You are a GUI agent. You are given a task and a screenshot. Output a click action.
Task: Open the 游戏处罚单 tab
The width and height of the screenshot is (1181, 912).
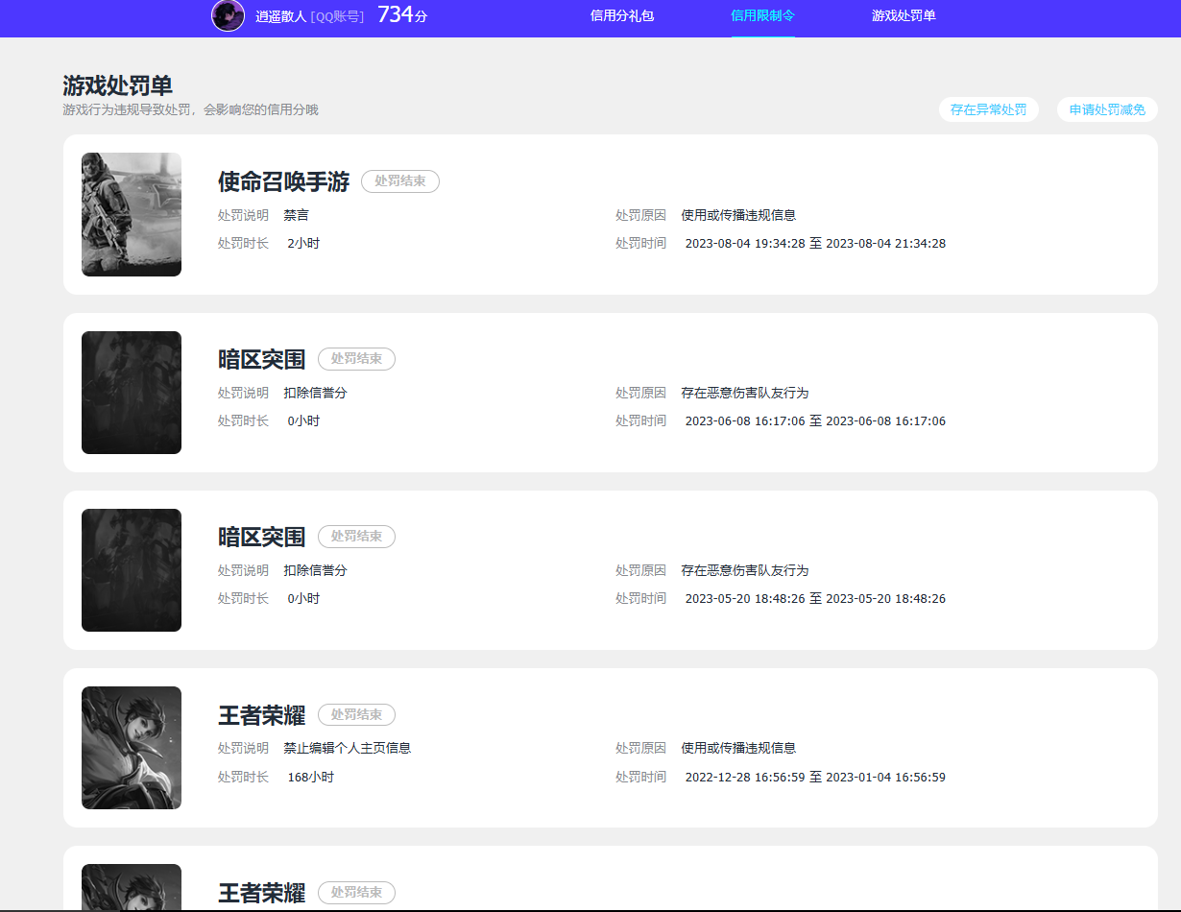[904, 15]
